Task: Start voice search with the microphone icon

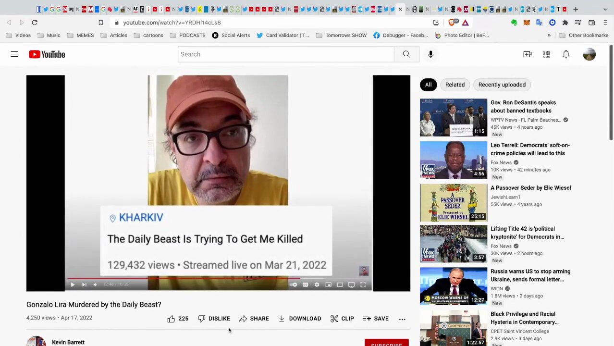Action: point(430,54)
